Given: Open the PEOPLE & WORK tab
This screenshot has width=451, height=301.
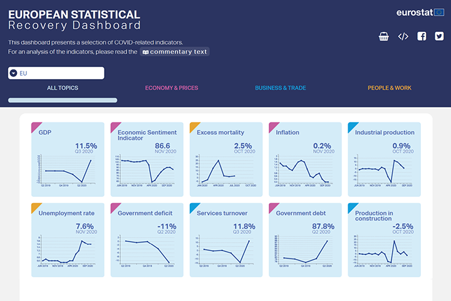Looking at the screenshot, I should (x=389, y=88).
